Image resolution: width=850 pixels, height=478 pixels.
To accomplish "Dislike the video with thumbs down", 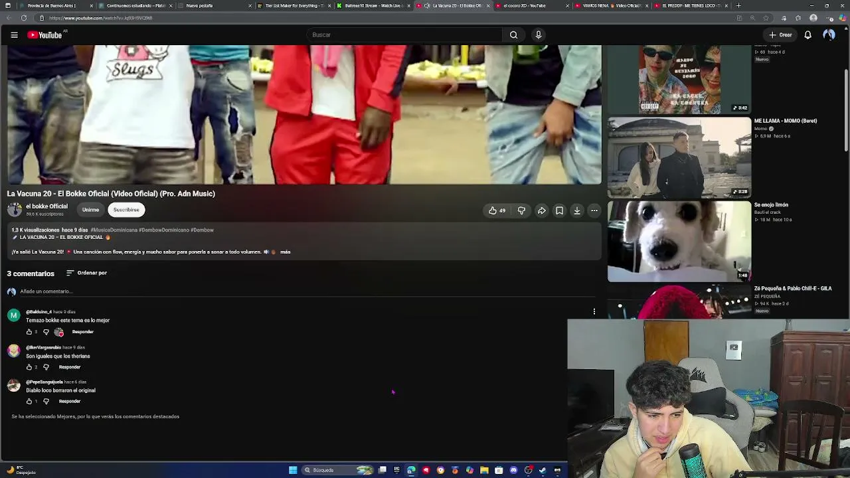I will click(521, 210).
